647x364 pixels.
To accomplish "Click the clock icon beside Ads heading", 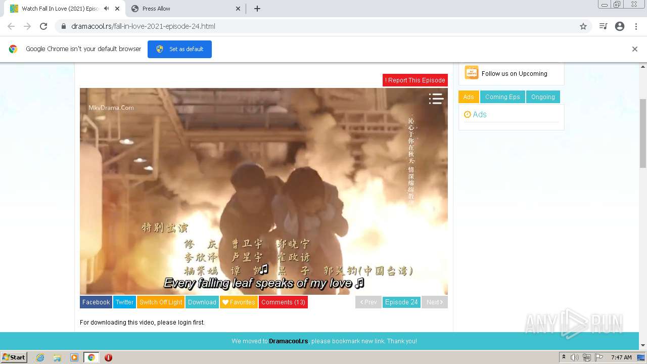I will (468, 115).
